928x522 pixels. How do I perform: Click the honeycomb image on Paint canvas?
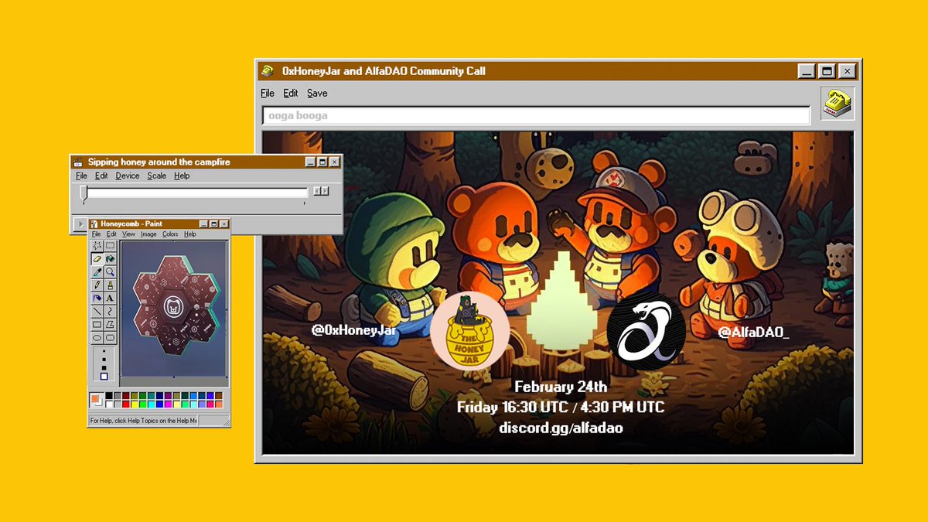(176, 305)
